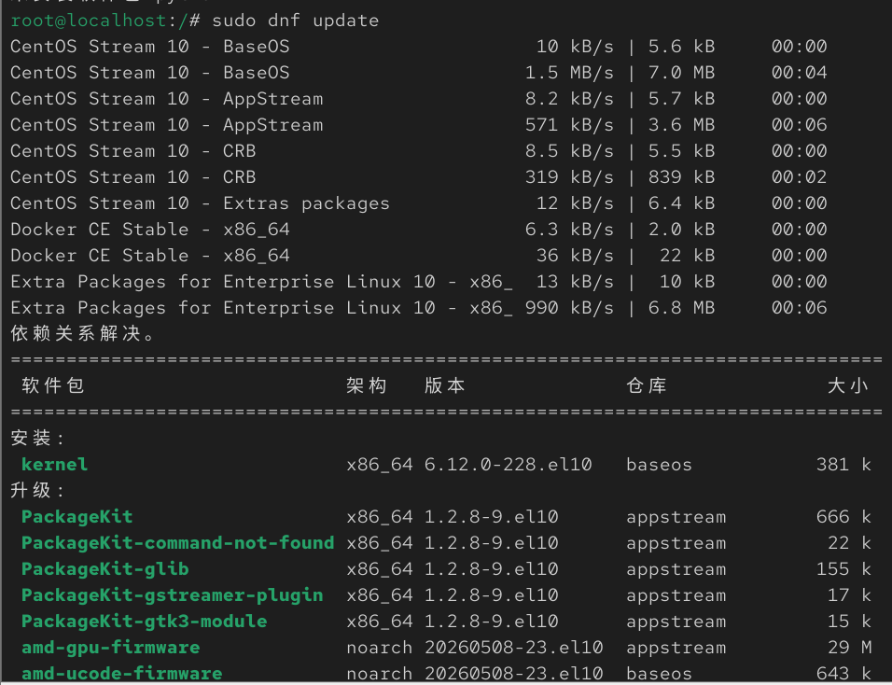Screen dimensions: 892x685
Task: Click the 安装 section label
Action: pyautogui.click(x=37, y=438)
